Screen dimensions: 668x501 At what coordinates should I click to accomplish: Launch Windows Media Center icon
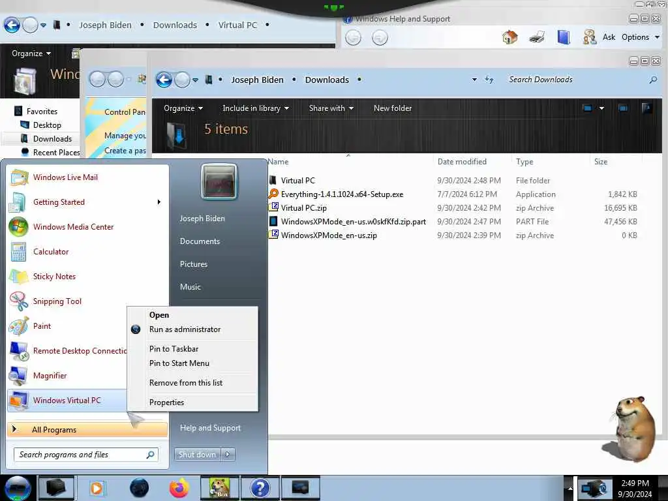pos(18,226)
